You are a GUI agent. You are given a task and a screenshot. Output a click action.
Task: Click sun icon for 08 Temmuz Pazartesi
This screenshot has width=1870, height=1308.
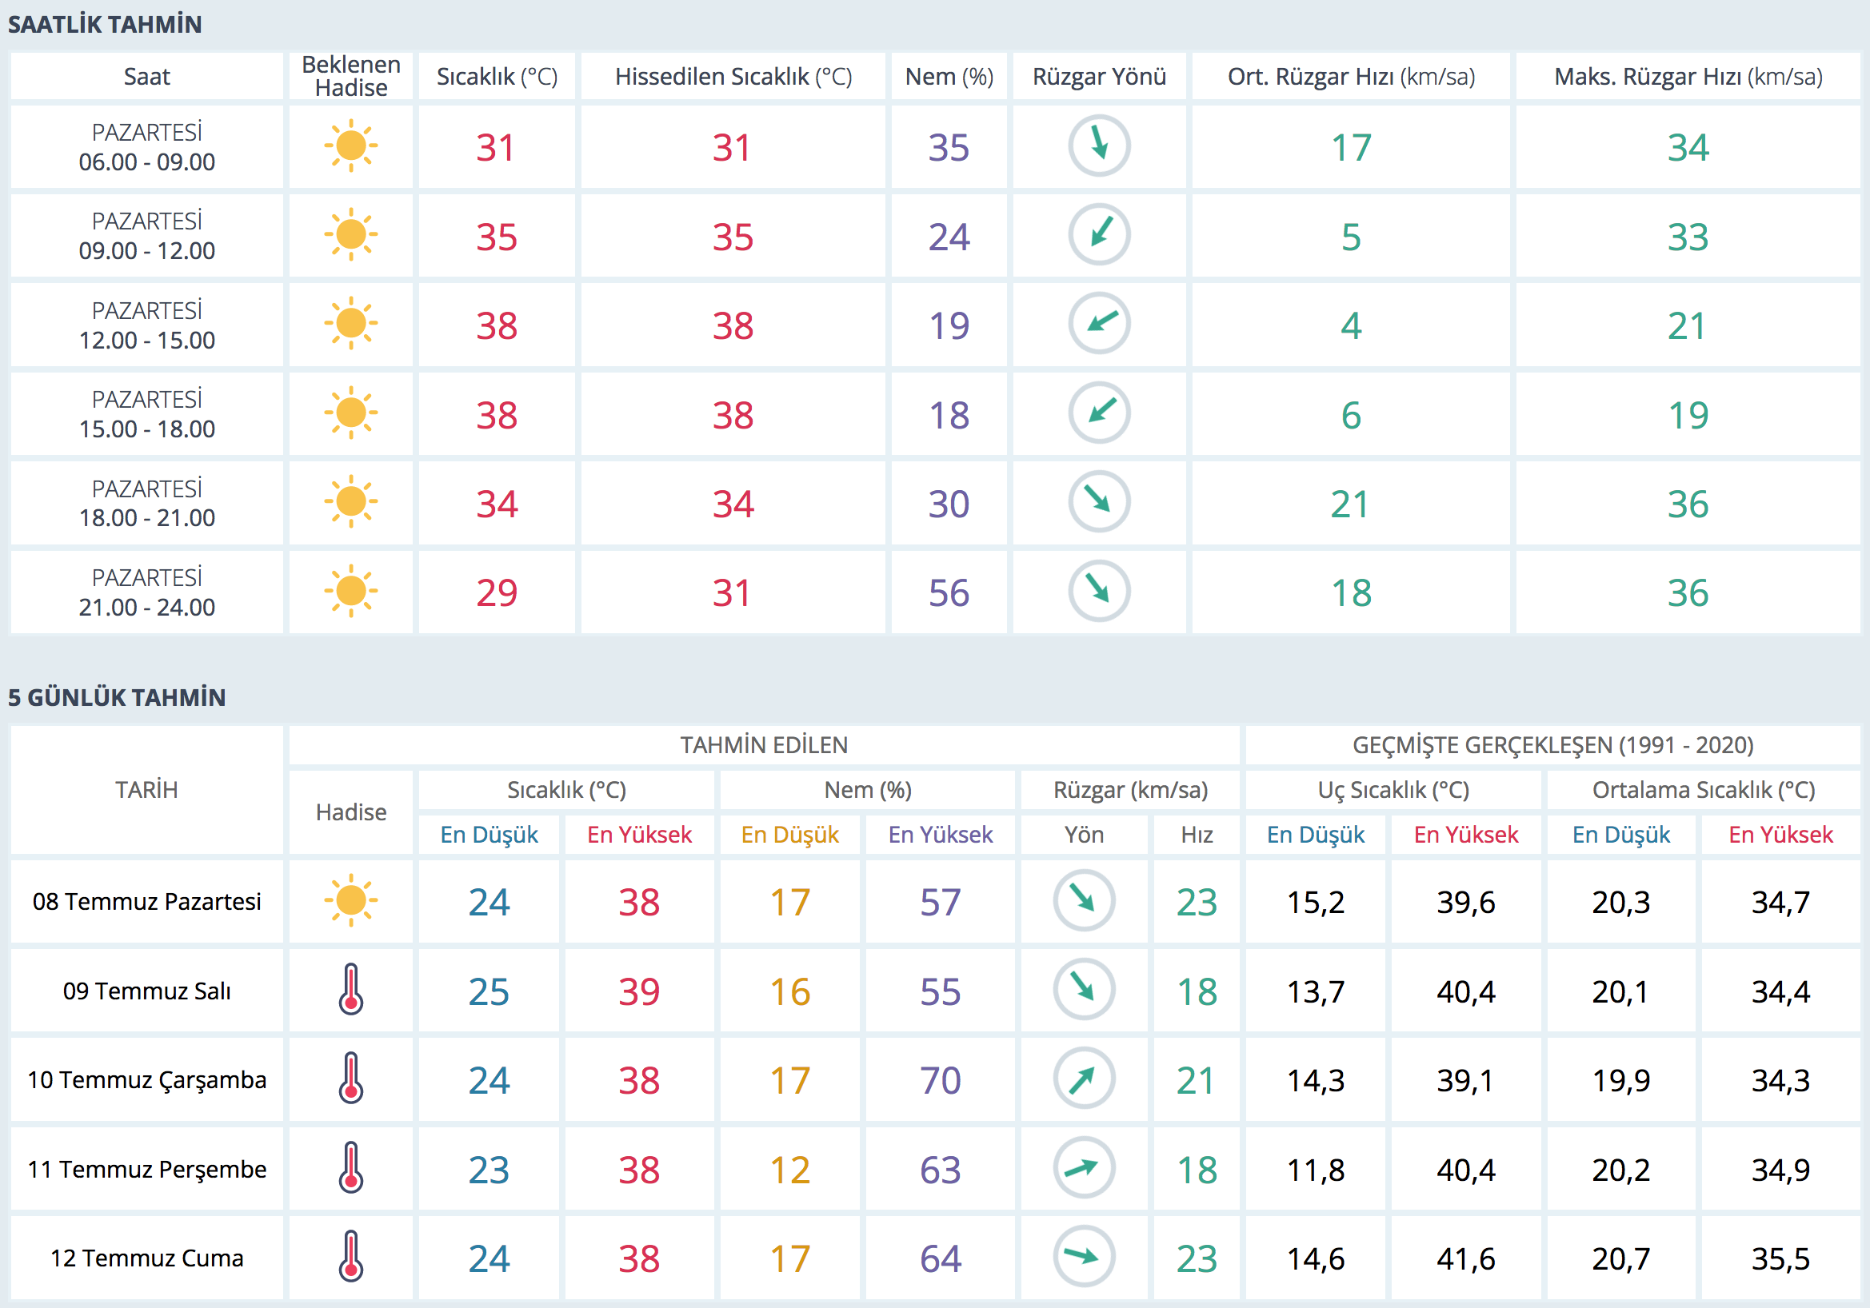(x=351, y=901)
